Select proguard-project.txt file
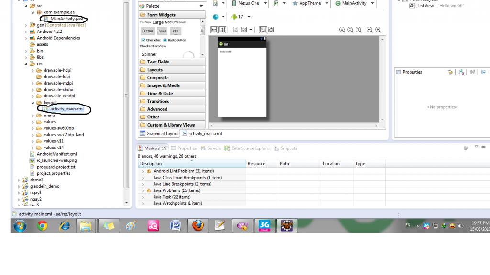The height and width of the screenshot is (275, 490). tap(53, 167)
